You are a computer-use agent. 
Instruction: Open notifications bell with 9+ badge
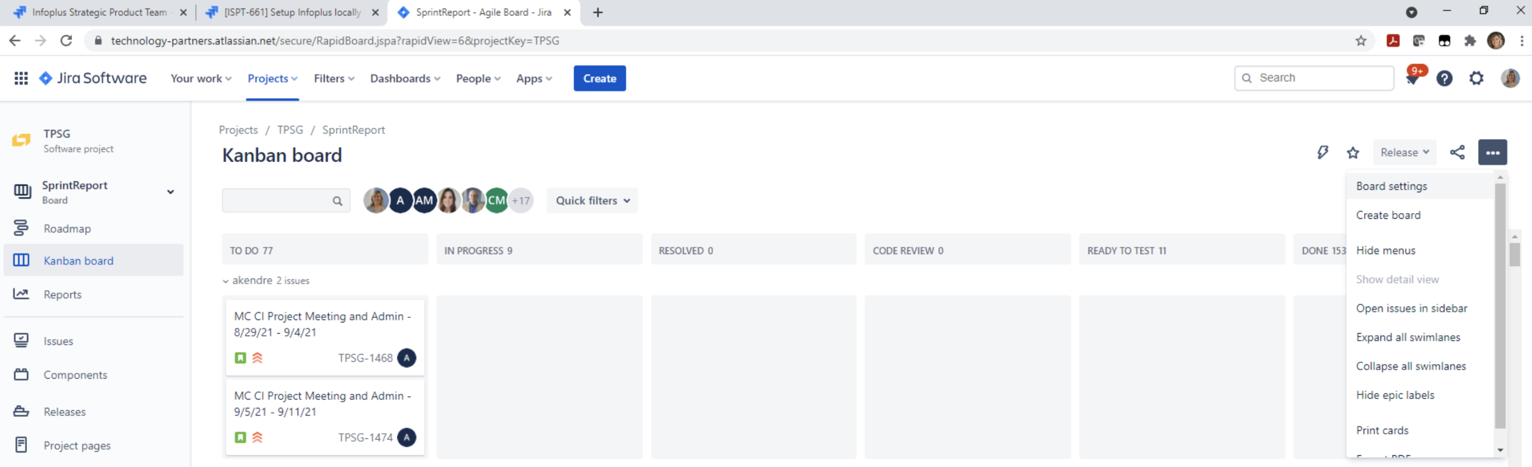coord(1413,78)
